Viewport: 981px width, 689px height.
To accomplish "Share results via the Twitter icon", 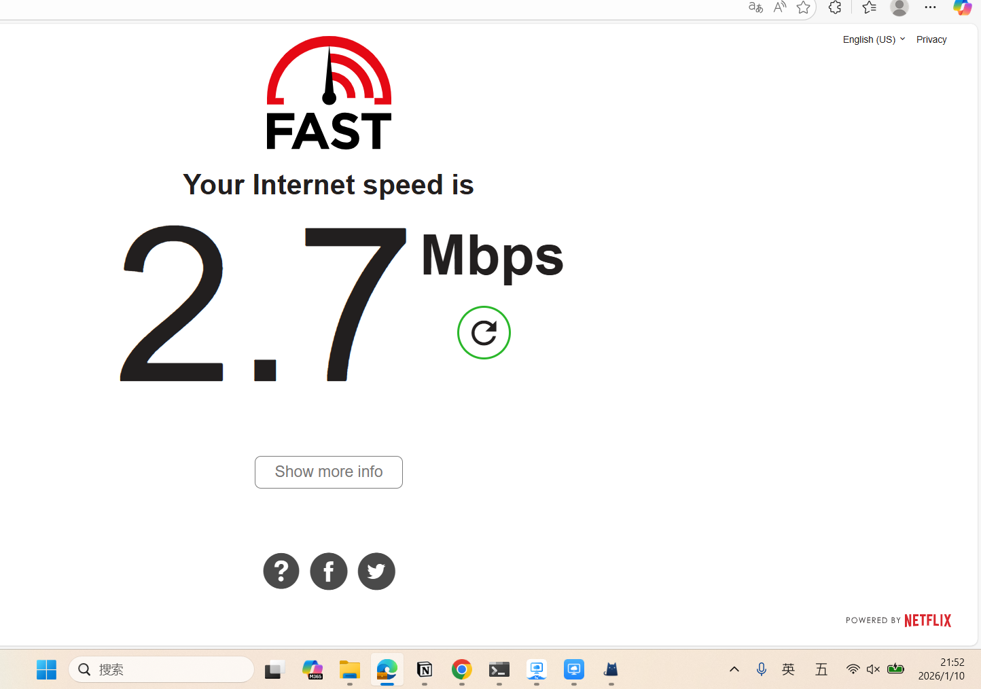I will point(376,571).
